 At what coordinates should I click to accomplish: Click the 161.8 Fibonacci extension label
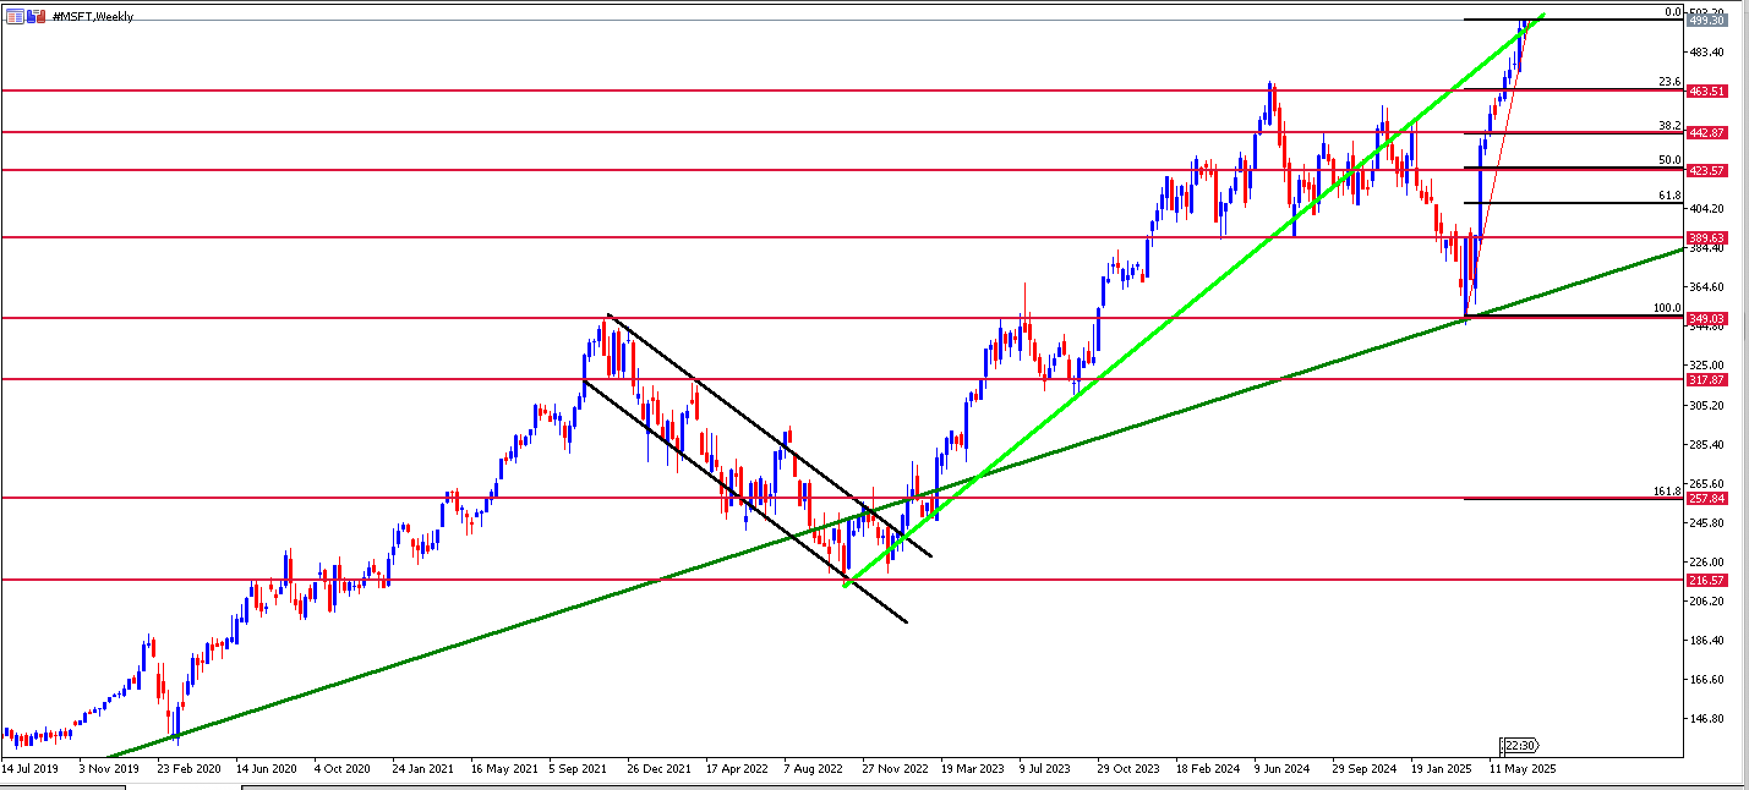point(1666,491)
